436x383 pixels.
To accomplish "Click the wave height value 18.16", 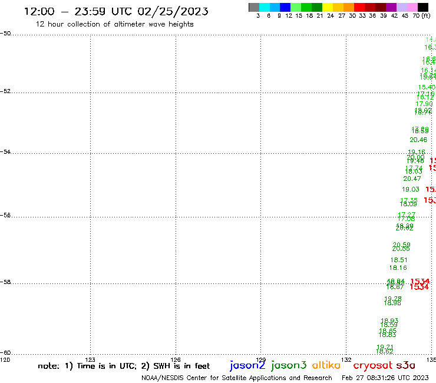I will [398, 268].
